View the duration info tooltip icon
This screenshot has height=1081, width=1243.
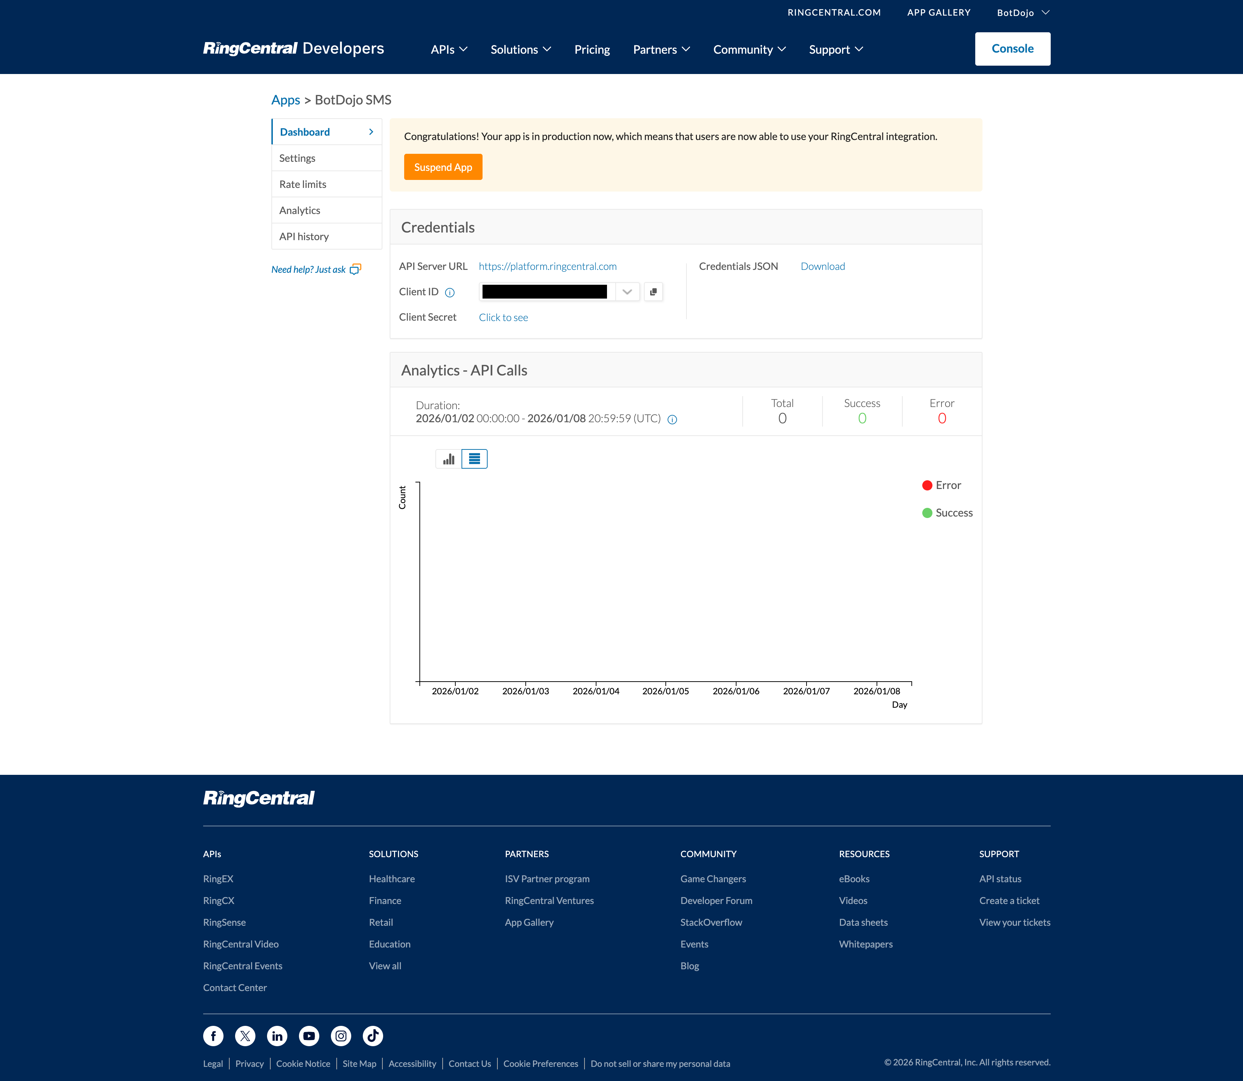point(672,419)
